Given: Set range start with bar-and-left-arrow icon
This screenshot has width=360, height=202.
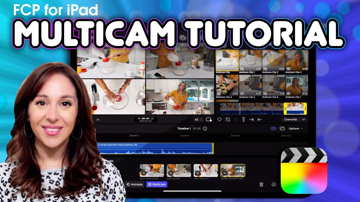Looking at the screenshot, I should [260, 120].
